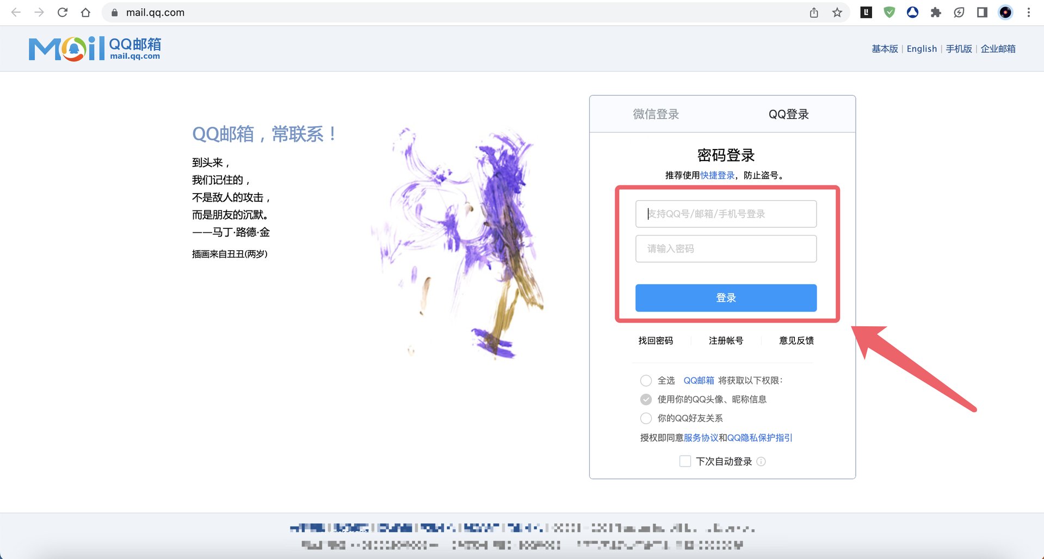This screenshot has height=559, width=1044.
Task: Click the share icon in the toolbar
Action: 813,12
